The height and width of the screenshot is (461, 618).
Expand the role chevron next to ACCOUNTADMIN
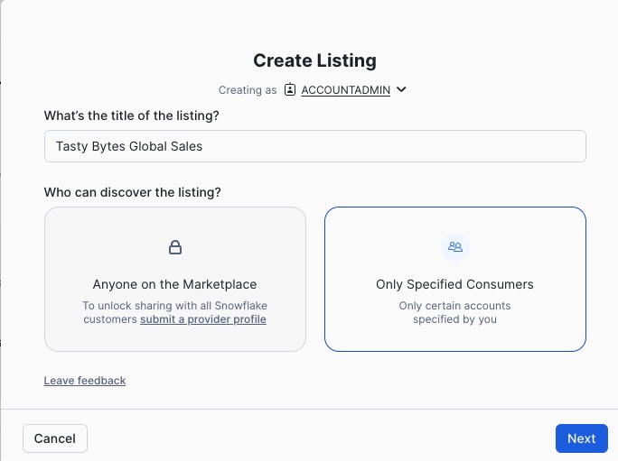[402, 89]
